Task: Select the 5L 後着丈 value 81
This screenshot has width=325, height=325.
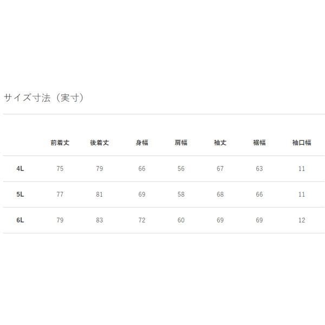Action: (100, 194)
